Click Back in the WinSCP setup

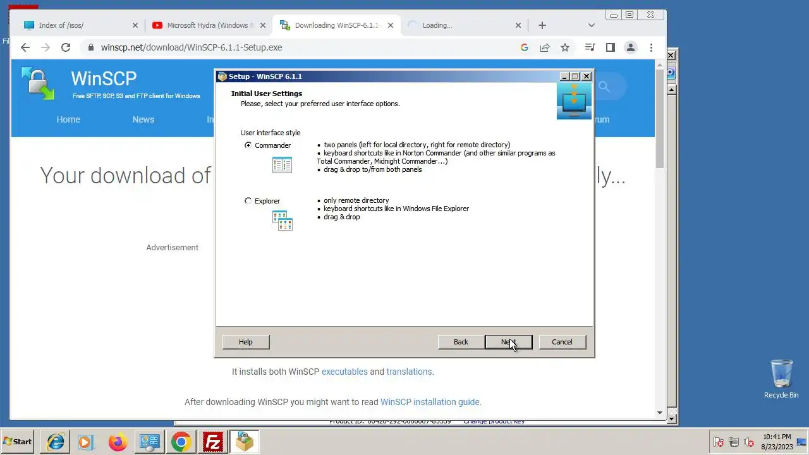(461, 342)
